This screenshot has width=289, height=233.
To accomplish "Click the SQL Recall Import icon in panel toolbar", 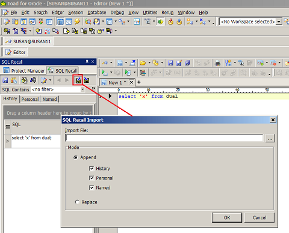I will click(x=78, y=80).
